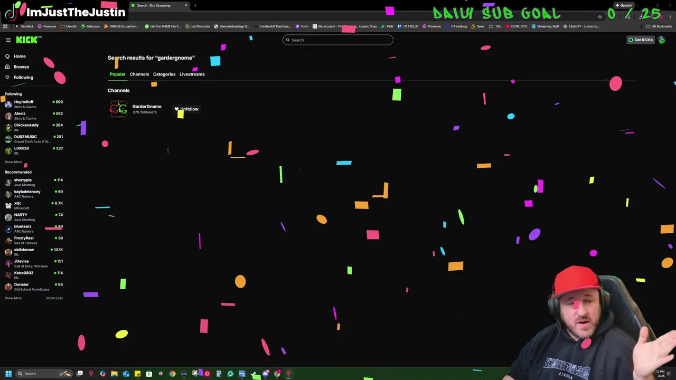Click Windows taskbar Search box

(x=44, y=374)
